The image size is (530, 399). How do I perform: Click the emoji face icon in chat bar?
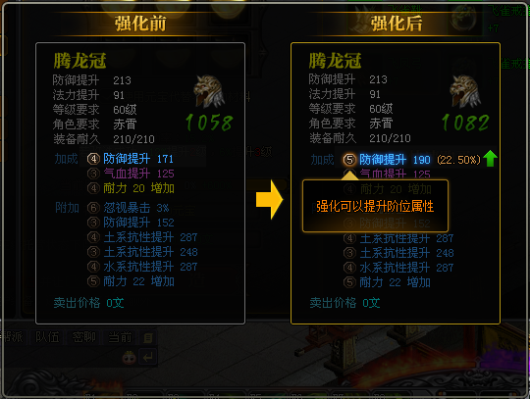[x=130, y=358]
